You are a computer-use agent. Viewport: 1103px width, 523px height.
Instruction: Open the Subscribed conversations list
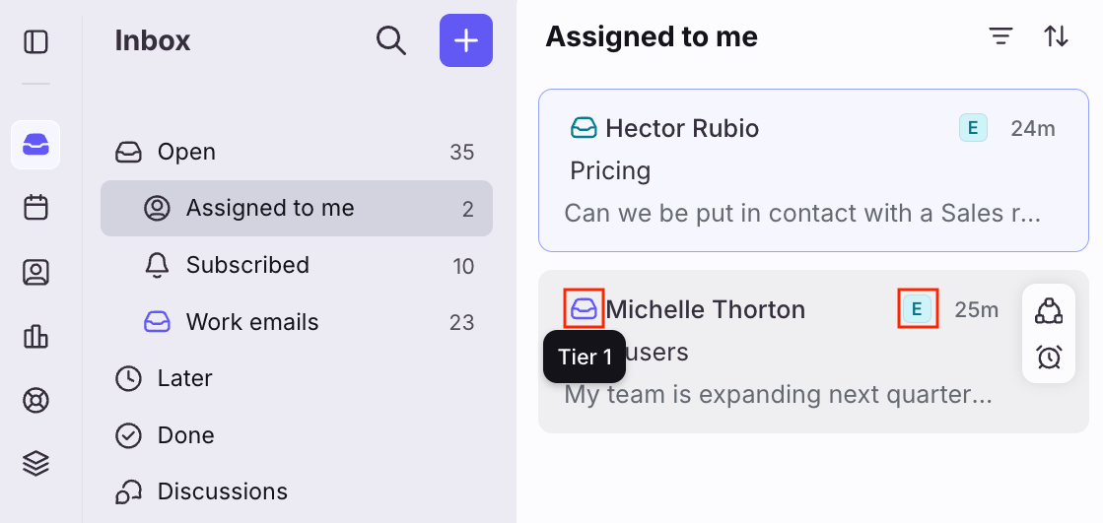[247, 265]
